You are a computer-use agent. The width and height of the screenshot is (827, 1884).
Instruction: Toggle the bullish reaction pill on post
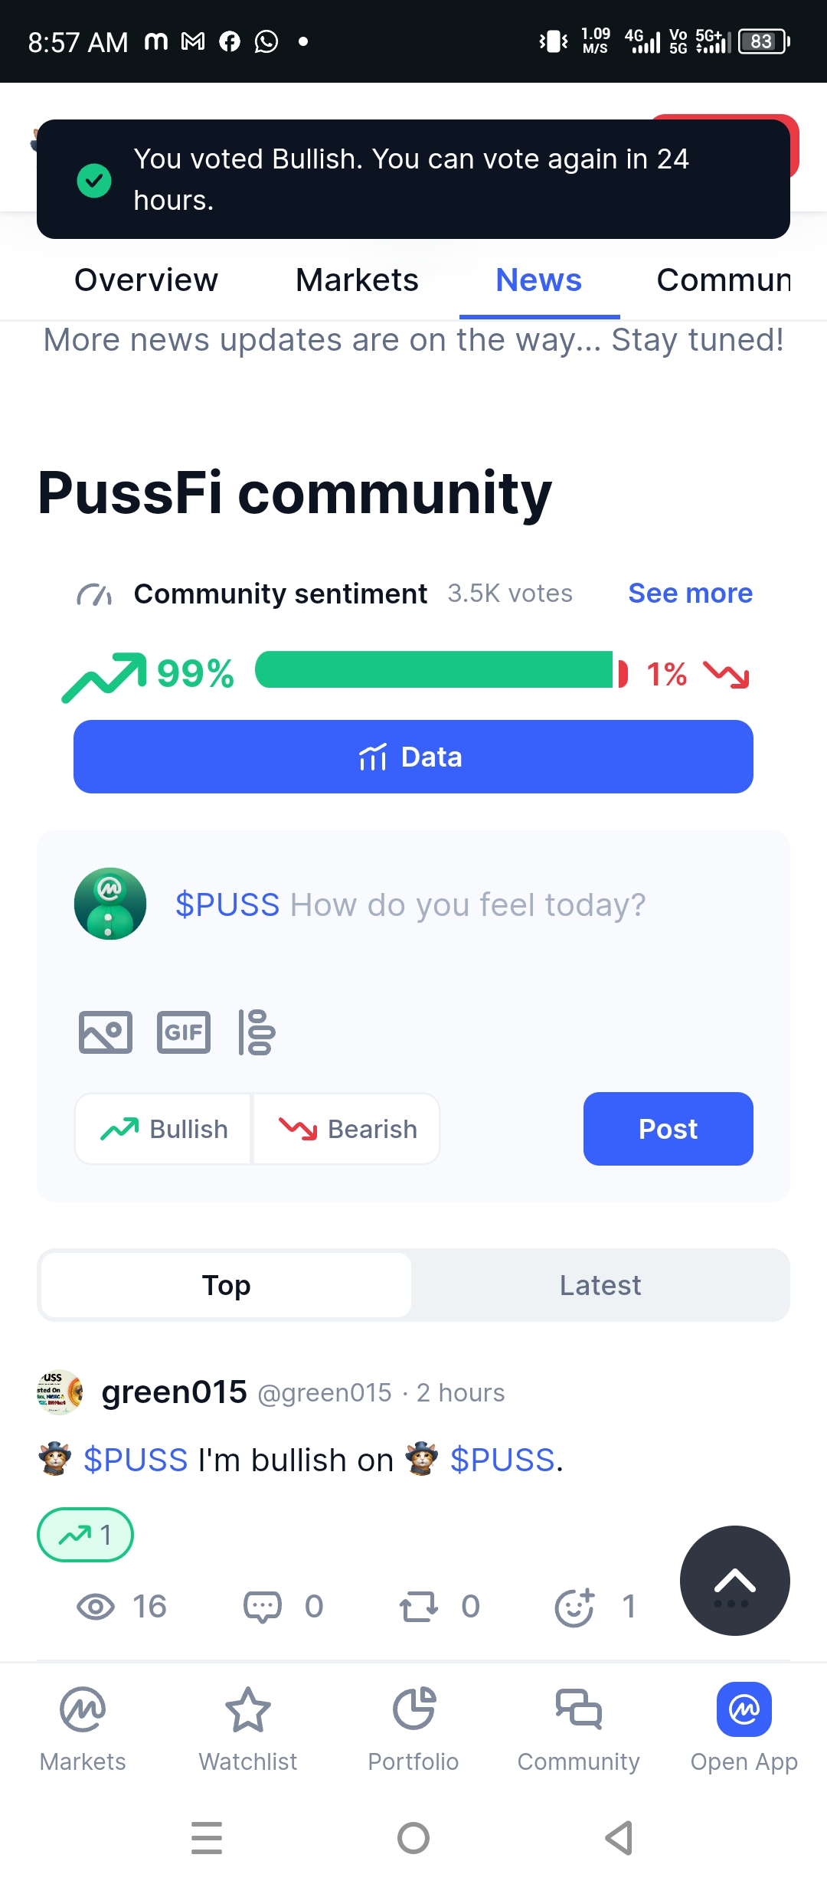pos(85,1535)
